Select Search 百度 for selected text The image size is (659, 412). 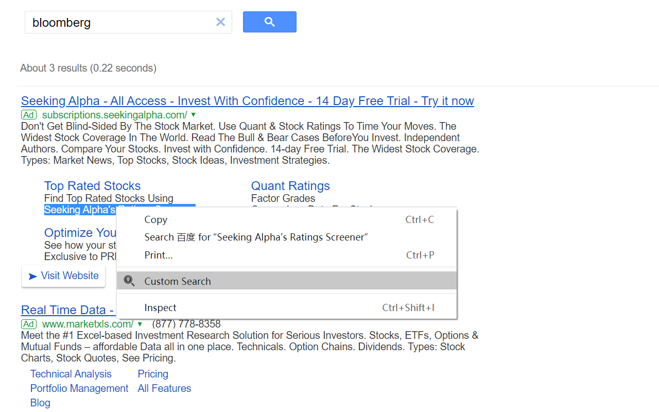click(287, 237)
